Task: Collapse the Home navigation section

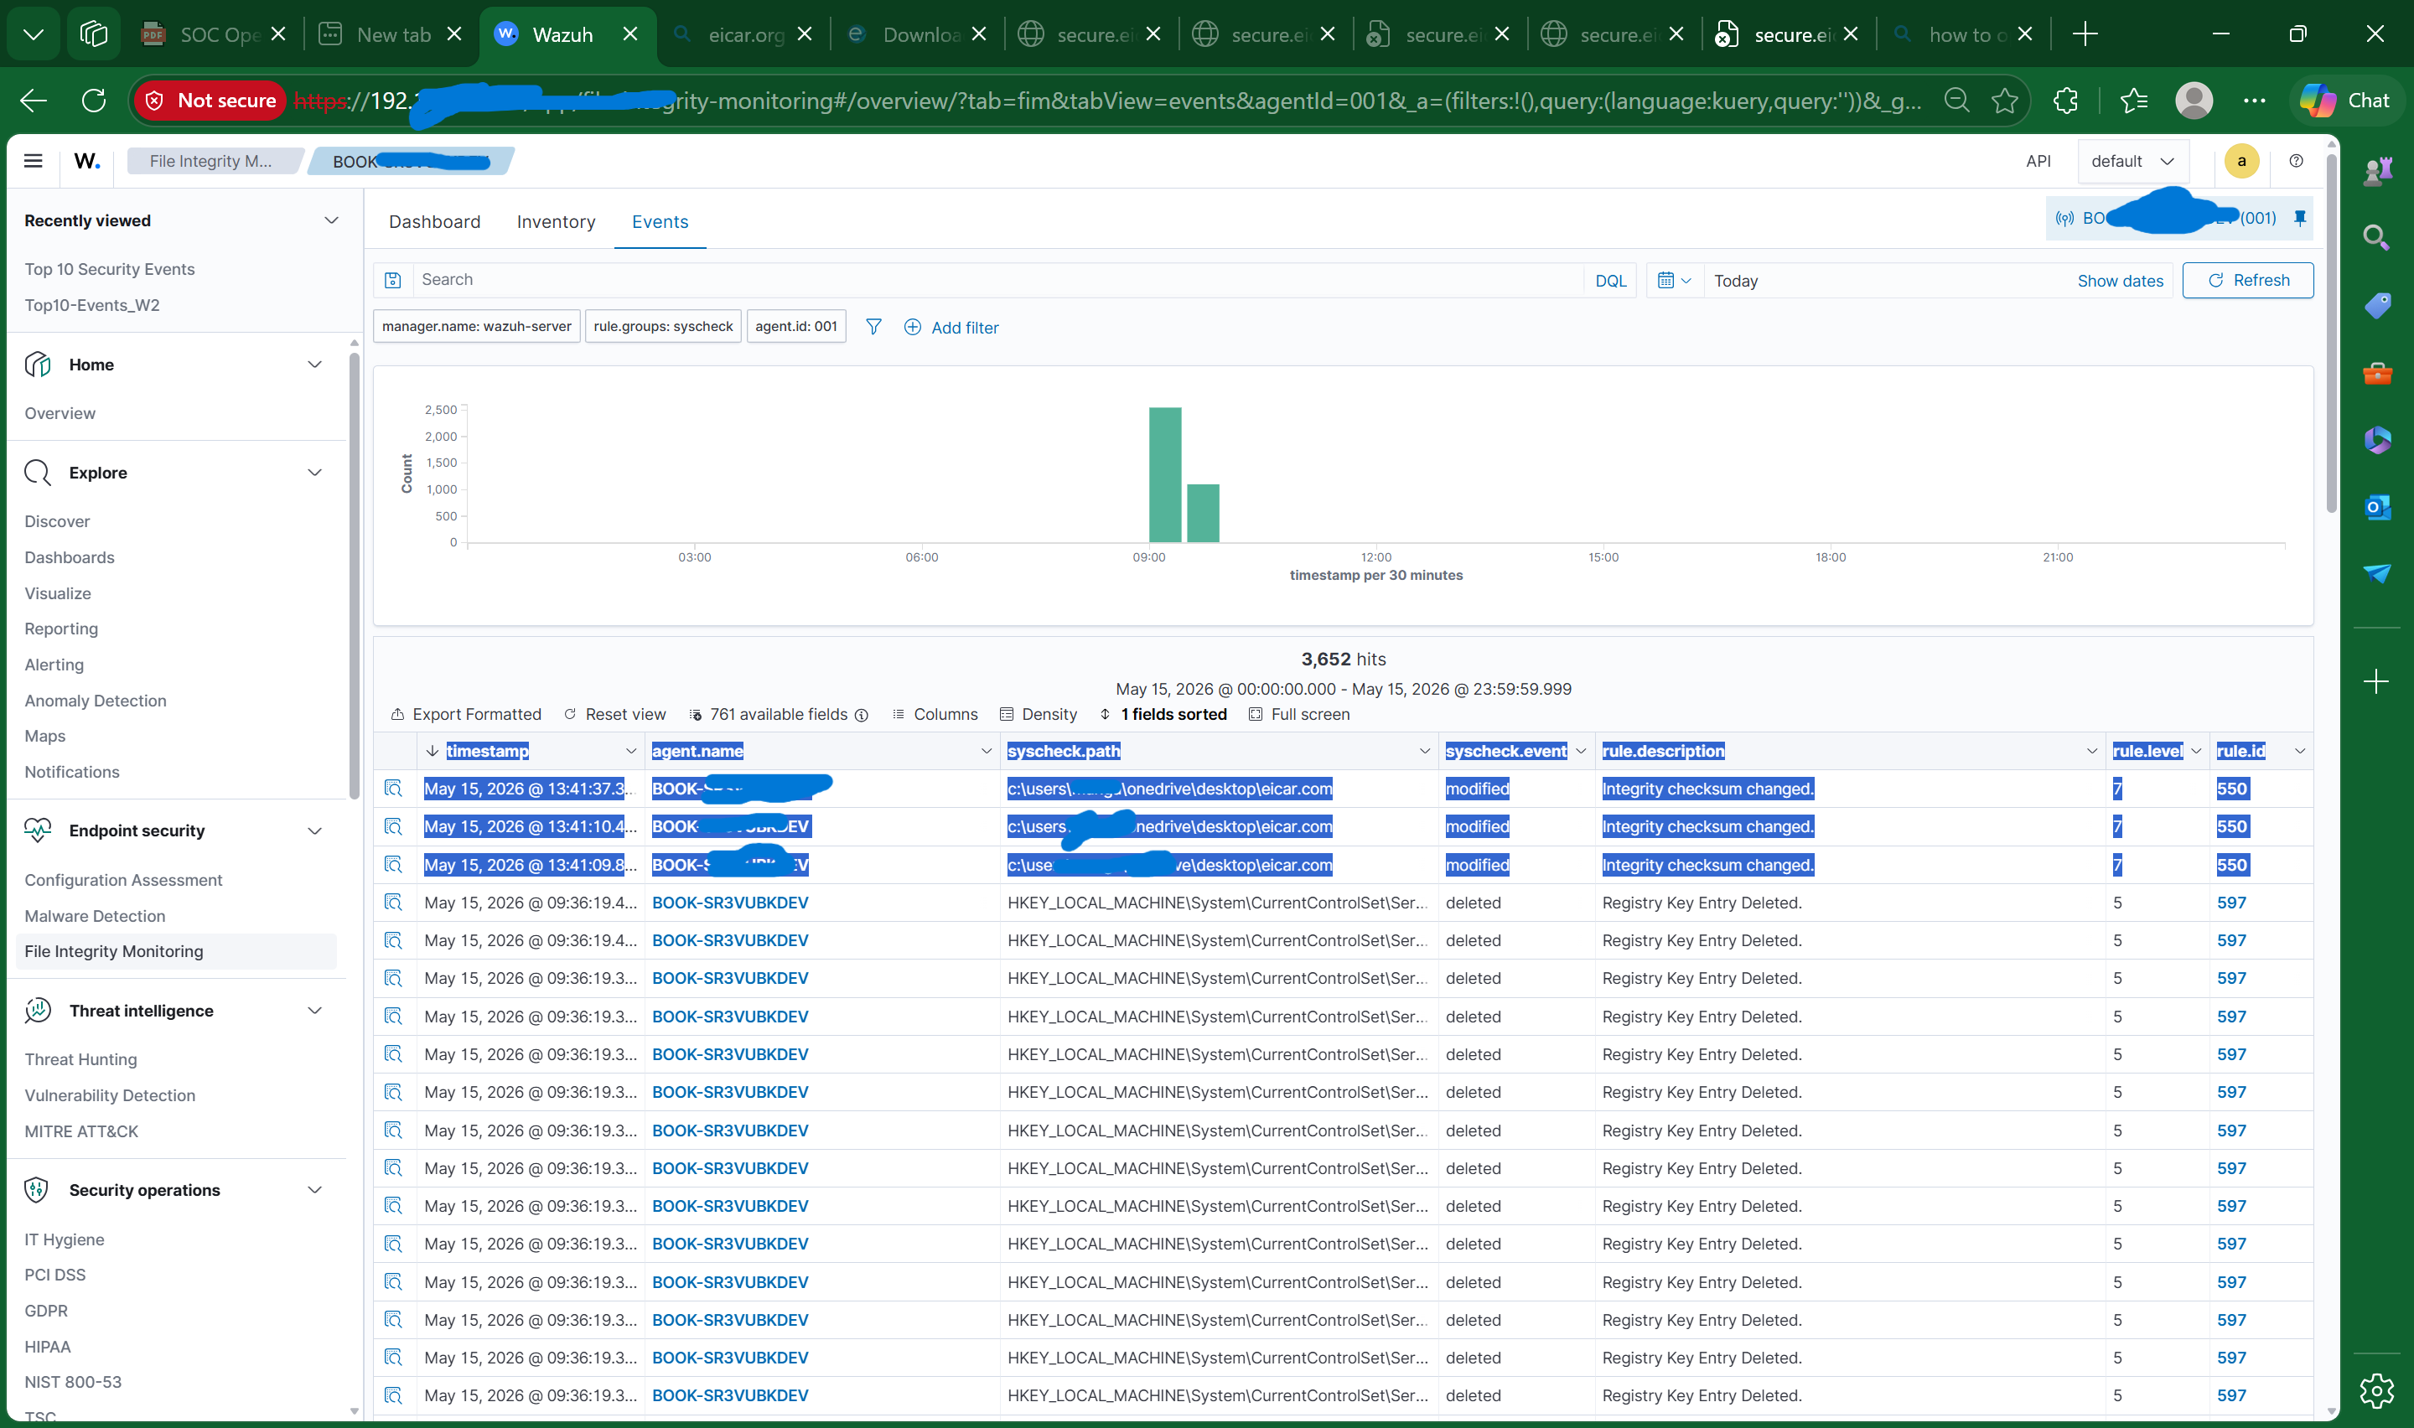Action: 314,364
